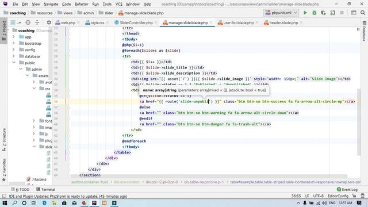Open the Project tool window tab
Viewport: 368px width, 207px height.
[4, 30]
